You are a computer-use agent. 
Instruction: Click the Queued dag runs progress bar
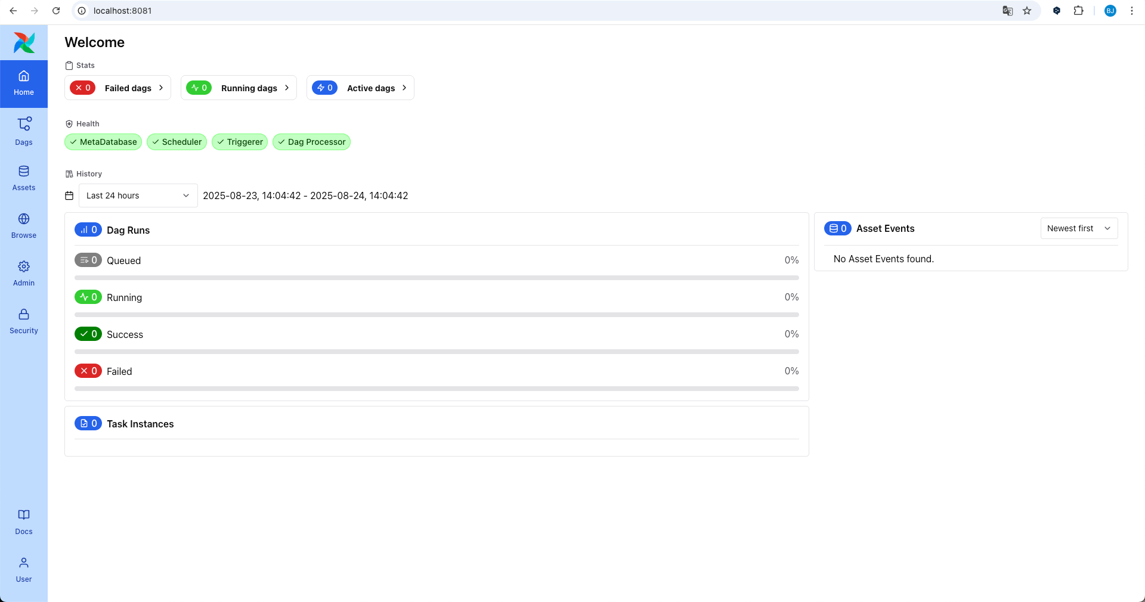coord(436,278)
